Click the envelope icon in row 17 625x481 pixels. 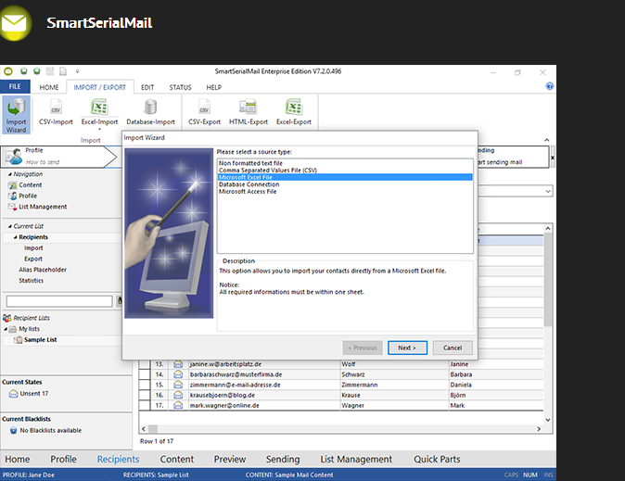tap(178, 405)
